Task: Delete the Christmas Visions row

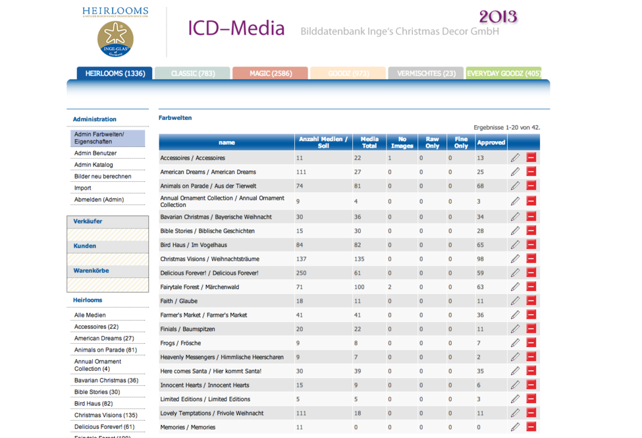Action: coord(531,259)
